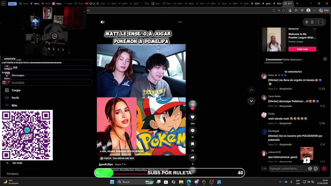The image size is (331, 186).
Task: Save video with the bookmark icon
Action: (x=192, y=144)
